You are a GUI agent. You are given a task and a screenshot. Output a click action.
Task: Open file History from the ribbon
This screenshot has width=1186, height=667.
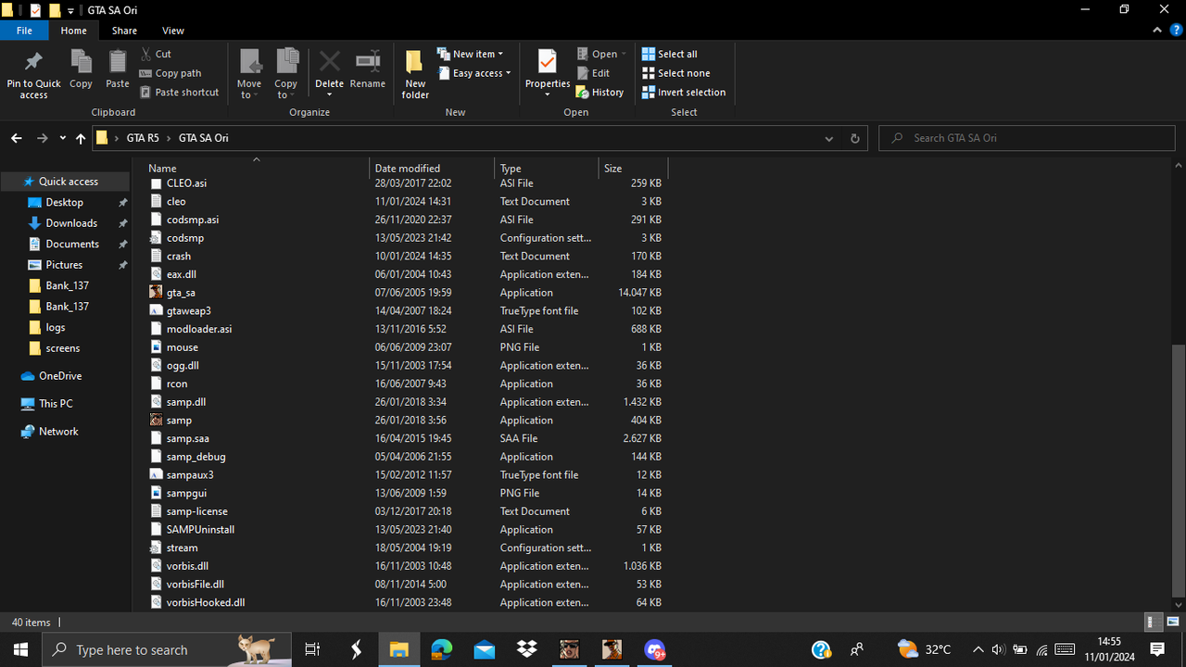click(599, 93)
